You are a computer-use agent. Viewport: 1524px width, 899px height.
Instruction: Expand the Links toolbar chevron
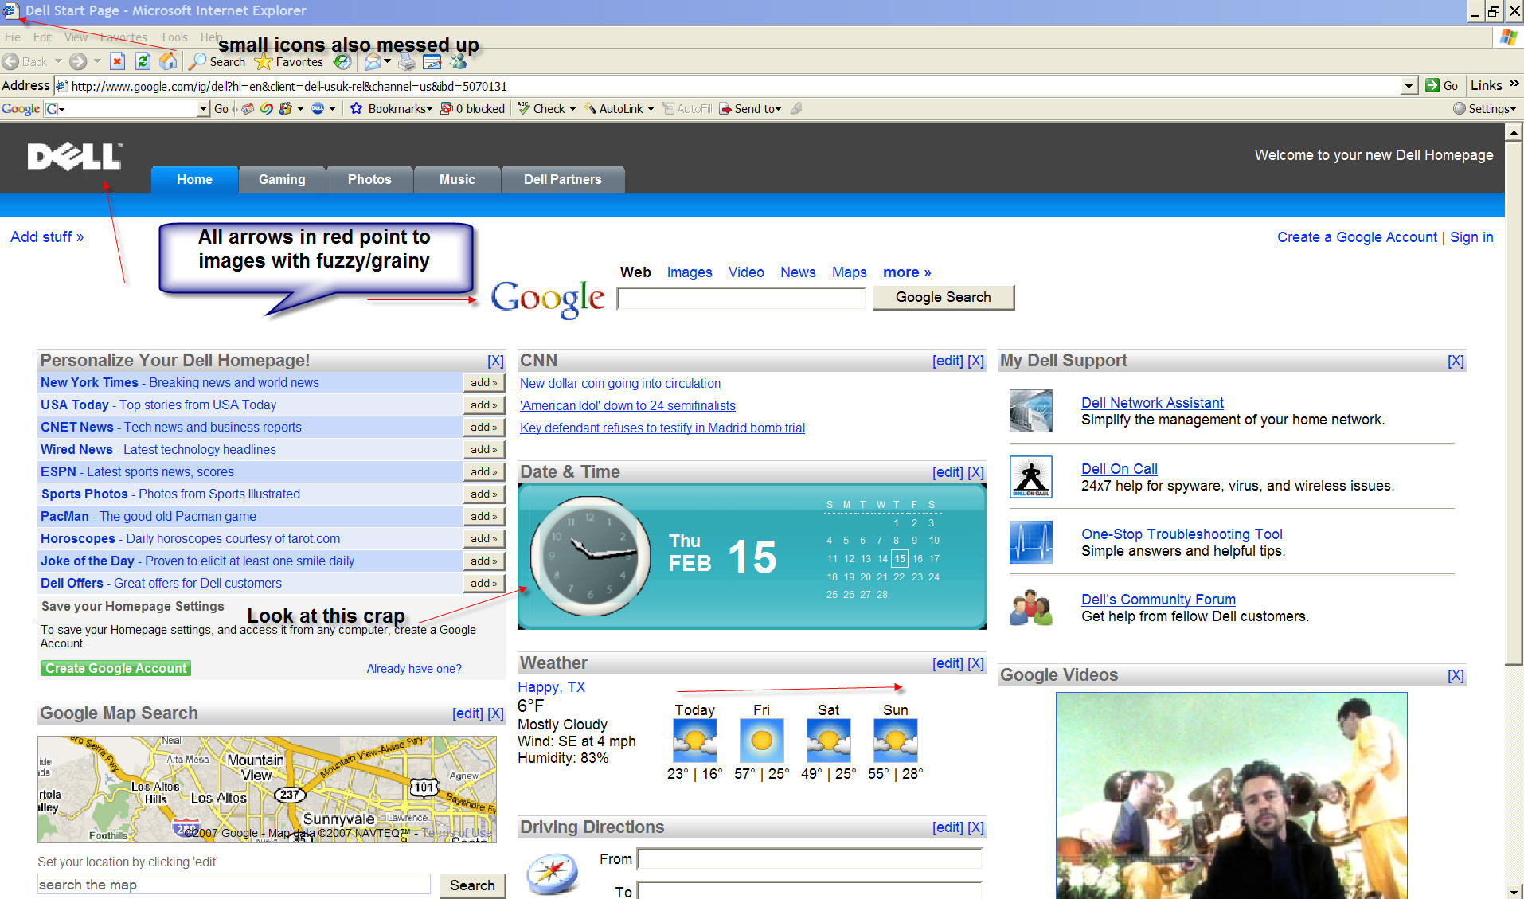tap(1514, 84)
